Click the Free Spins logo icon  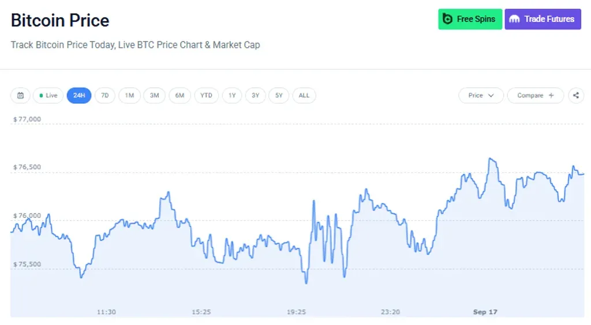[447, 19]
